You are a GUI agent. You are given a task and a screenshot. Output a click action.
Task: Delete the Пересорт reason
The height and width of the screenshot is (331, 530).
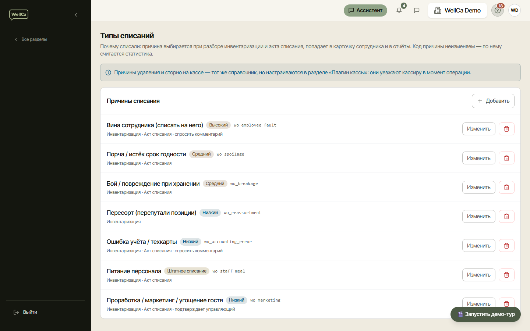coord(506,216)
